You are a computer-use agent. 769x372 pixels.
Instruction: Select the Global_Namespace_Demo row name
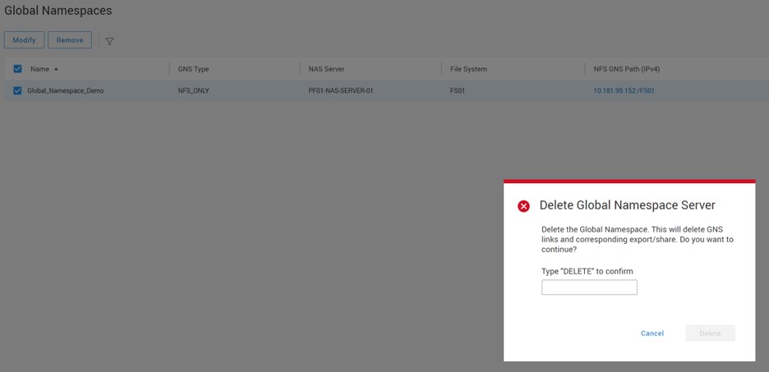pos(66,90)
